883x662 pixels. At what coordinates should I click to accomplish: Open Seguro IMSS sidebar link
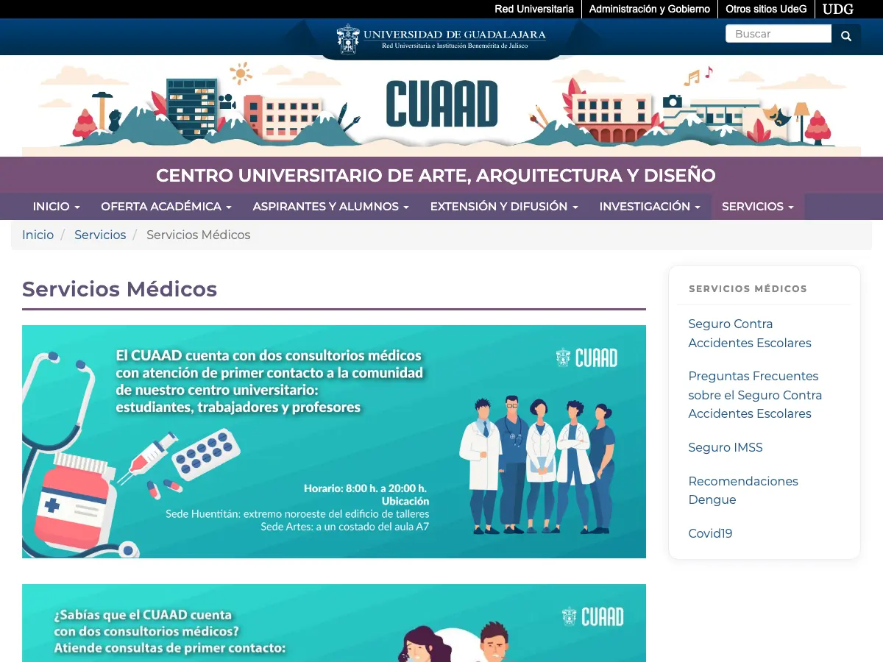click(726, 447)
